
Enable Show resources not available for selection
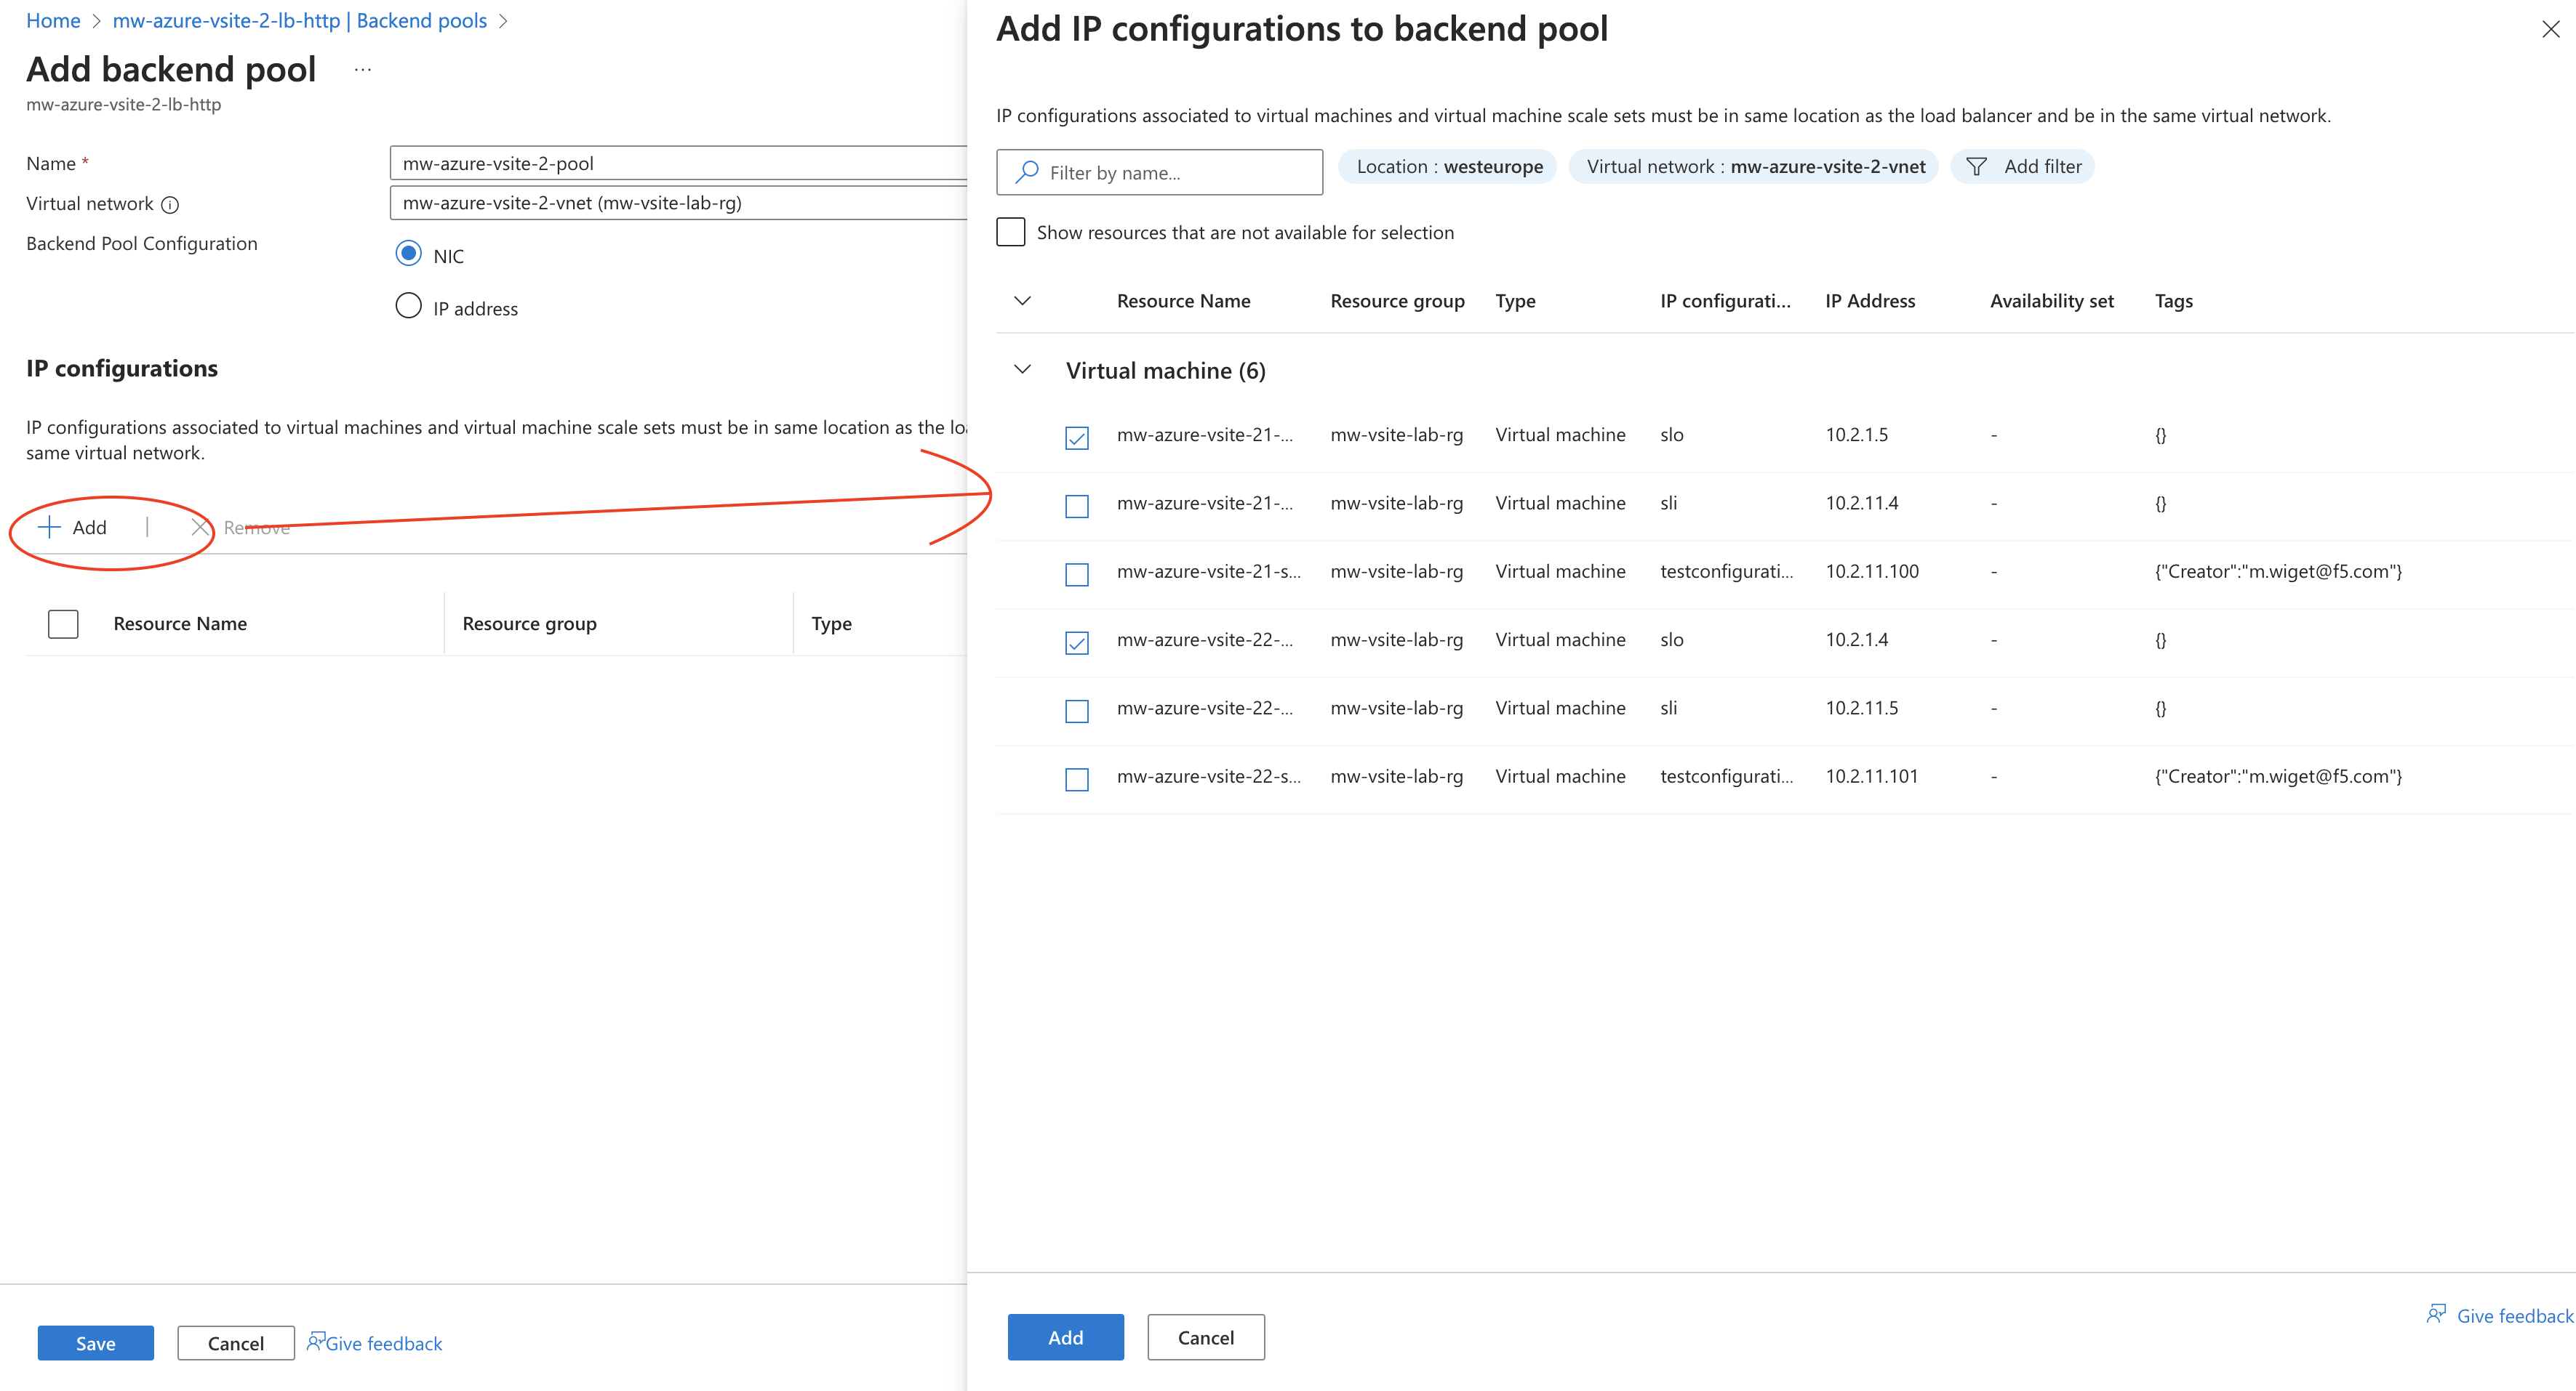(x=1010, y=231)
